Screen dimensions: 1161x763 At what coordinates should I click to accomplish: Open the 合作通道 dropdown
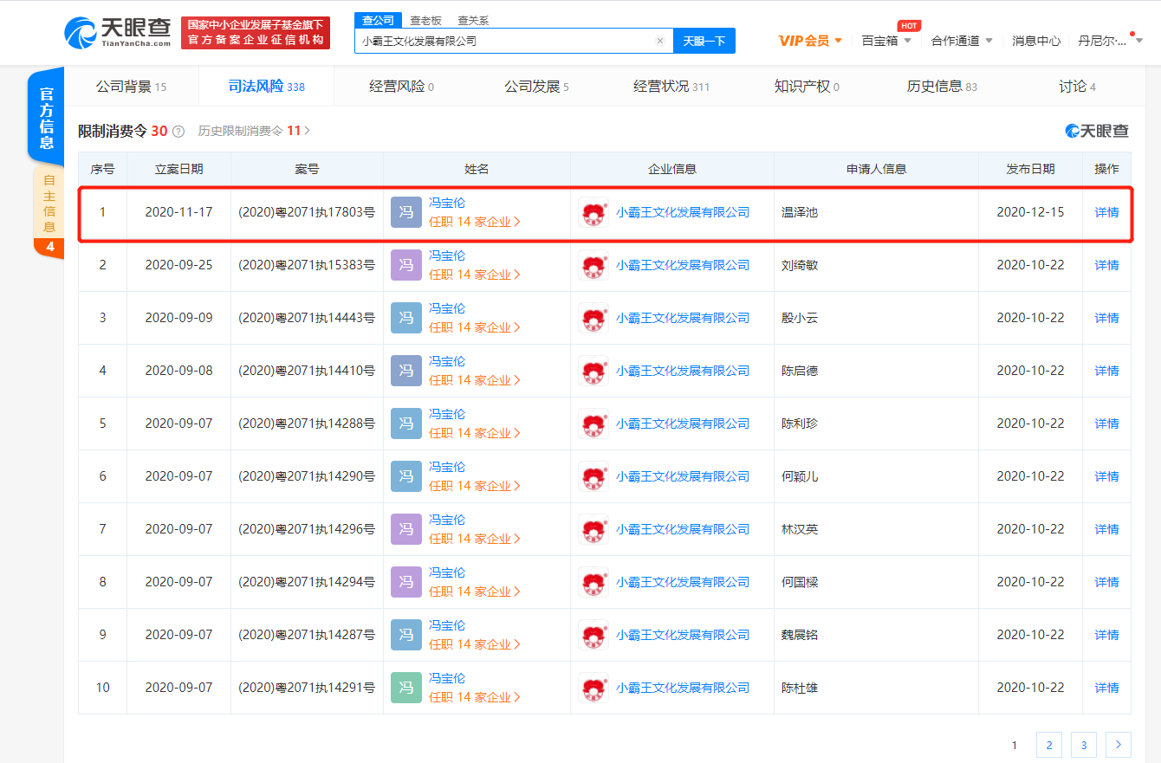tap(958, 40)
